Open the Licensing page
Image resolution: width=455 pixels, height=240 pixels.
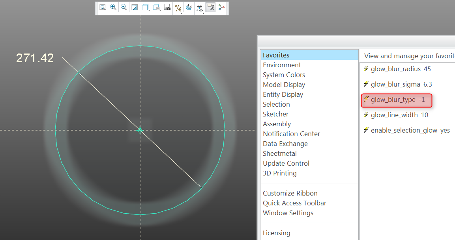276,233
